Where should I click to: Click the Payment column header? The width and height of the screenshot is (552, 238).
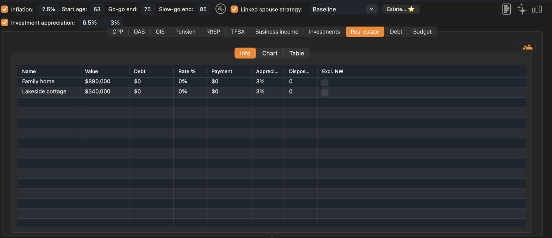click(x=229, y=71)
